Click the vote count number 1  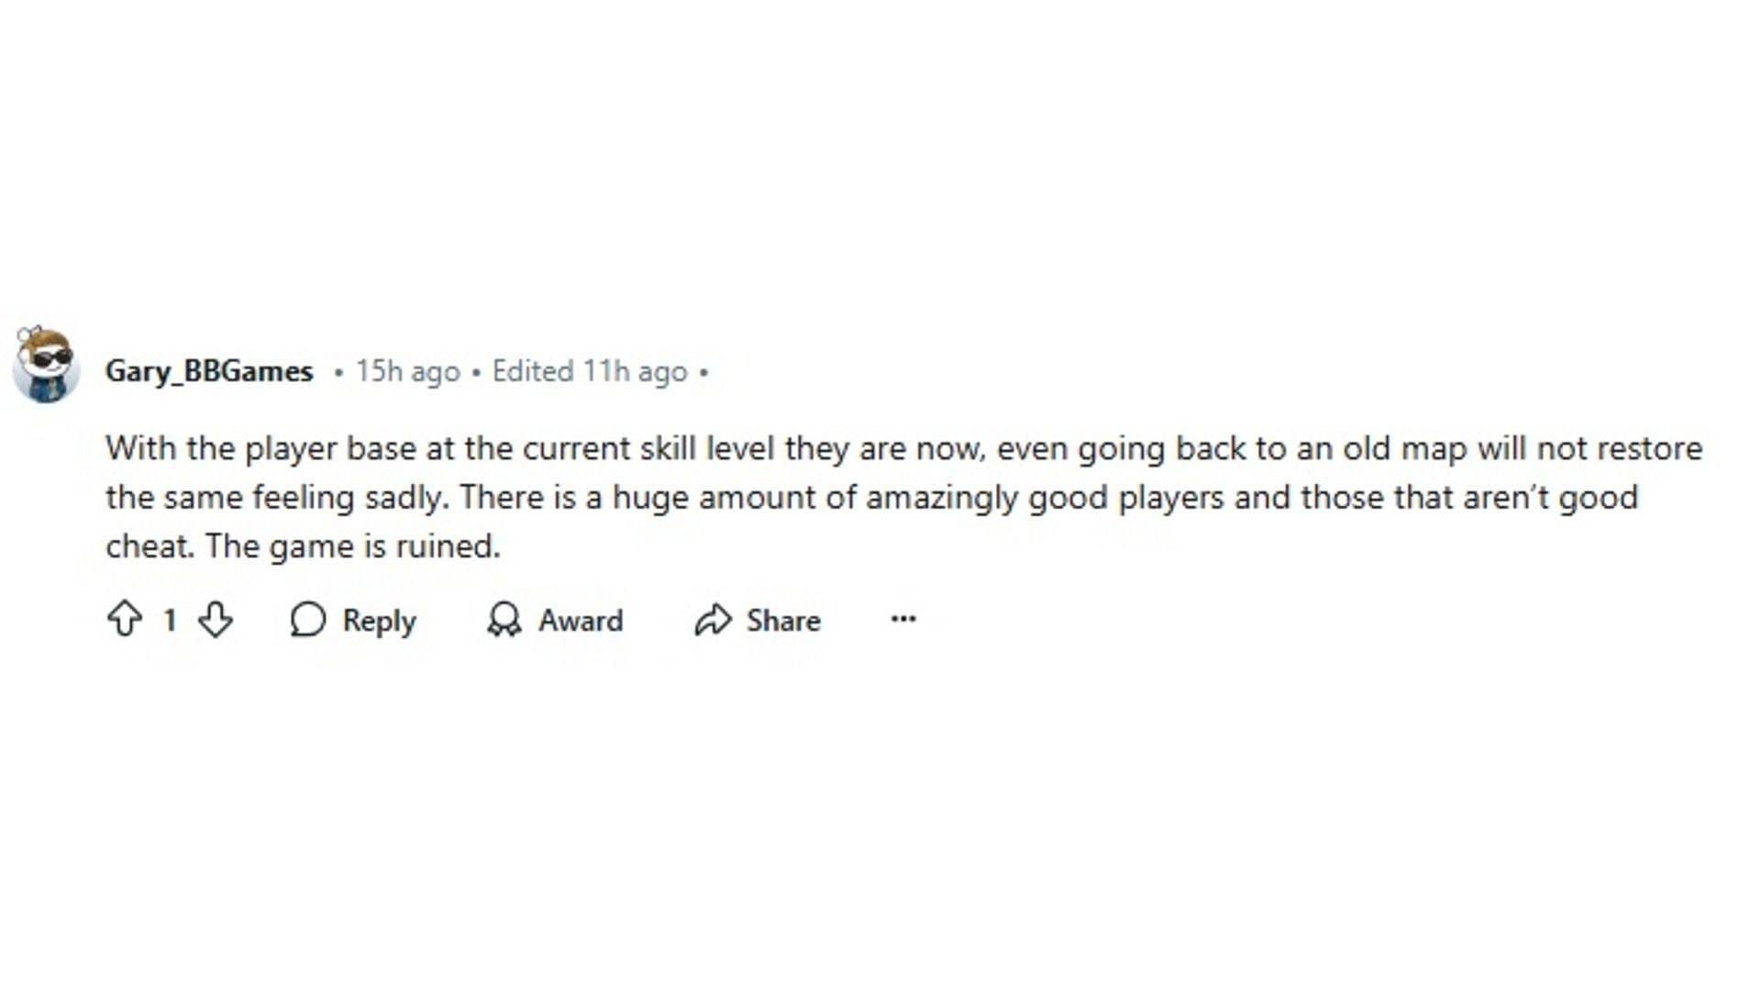(x=170, y=620)
